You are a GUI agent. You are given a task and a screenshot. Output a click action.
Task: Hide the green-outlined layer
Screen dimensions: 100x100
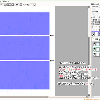tap(94, 48)
